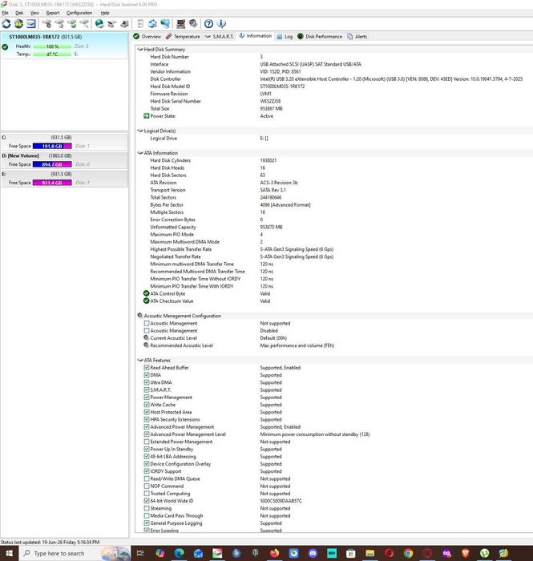Screen dimensions: 533x561
Task: Toggle the Host Protected Area checkbox
Action: click(147, 412)
